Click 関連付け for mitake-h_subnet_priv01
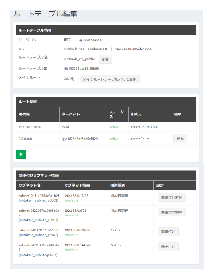This screenshot has height=279, width=214. click(168, 231)
